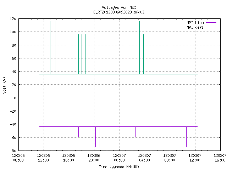The height and width of the screenshot is (170, 227).
Task: Click the short purple bias spike near 02:30
Action: point(135,132)
